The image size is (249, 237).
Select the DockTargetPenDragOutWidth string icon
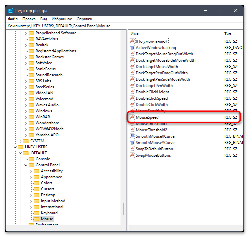tap(132, 73)
